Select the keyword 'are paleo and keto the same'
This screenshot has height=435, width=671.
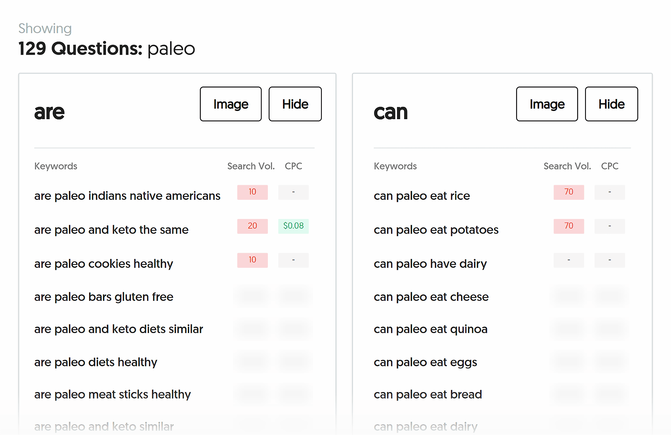(111, 229)
